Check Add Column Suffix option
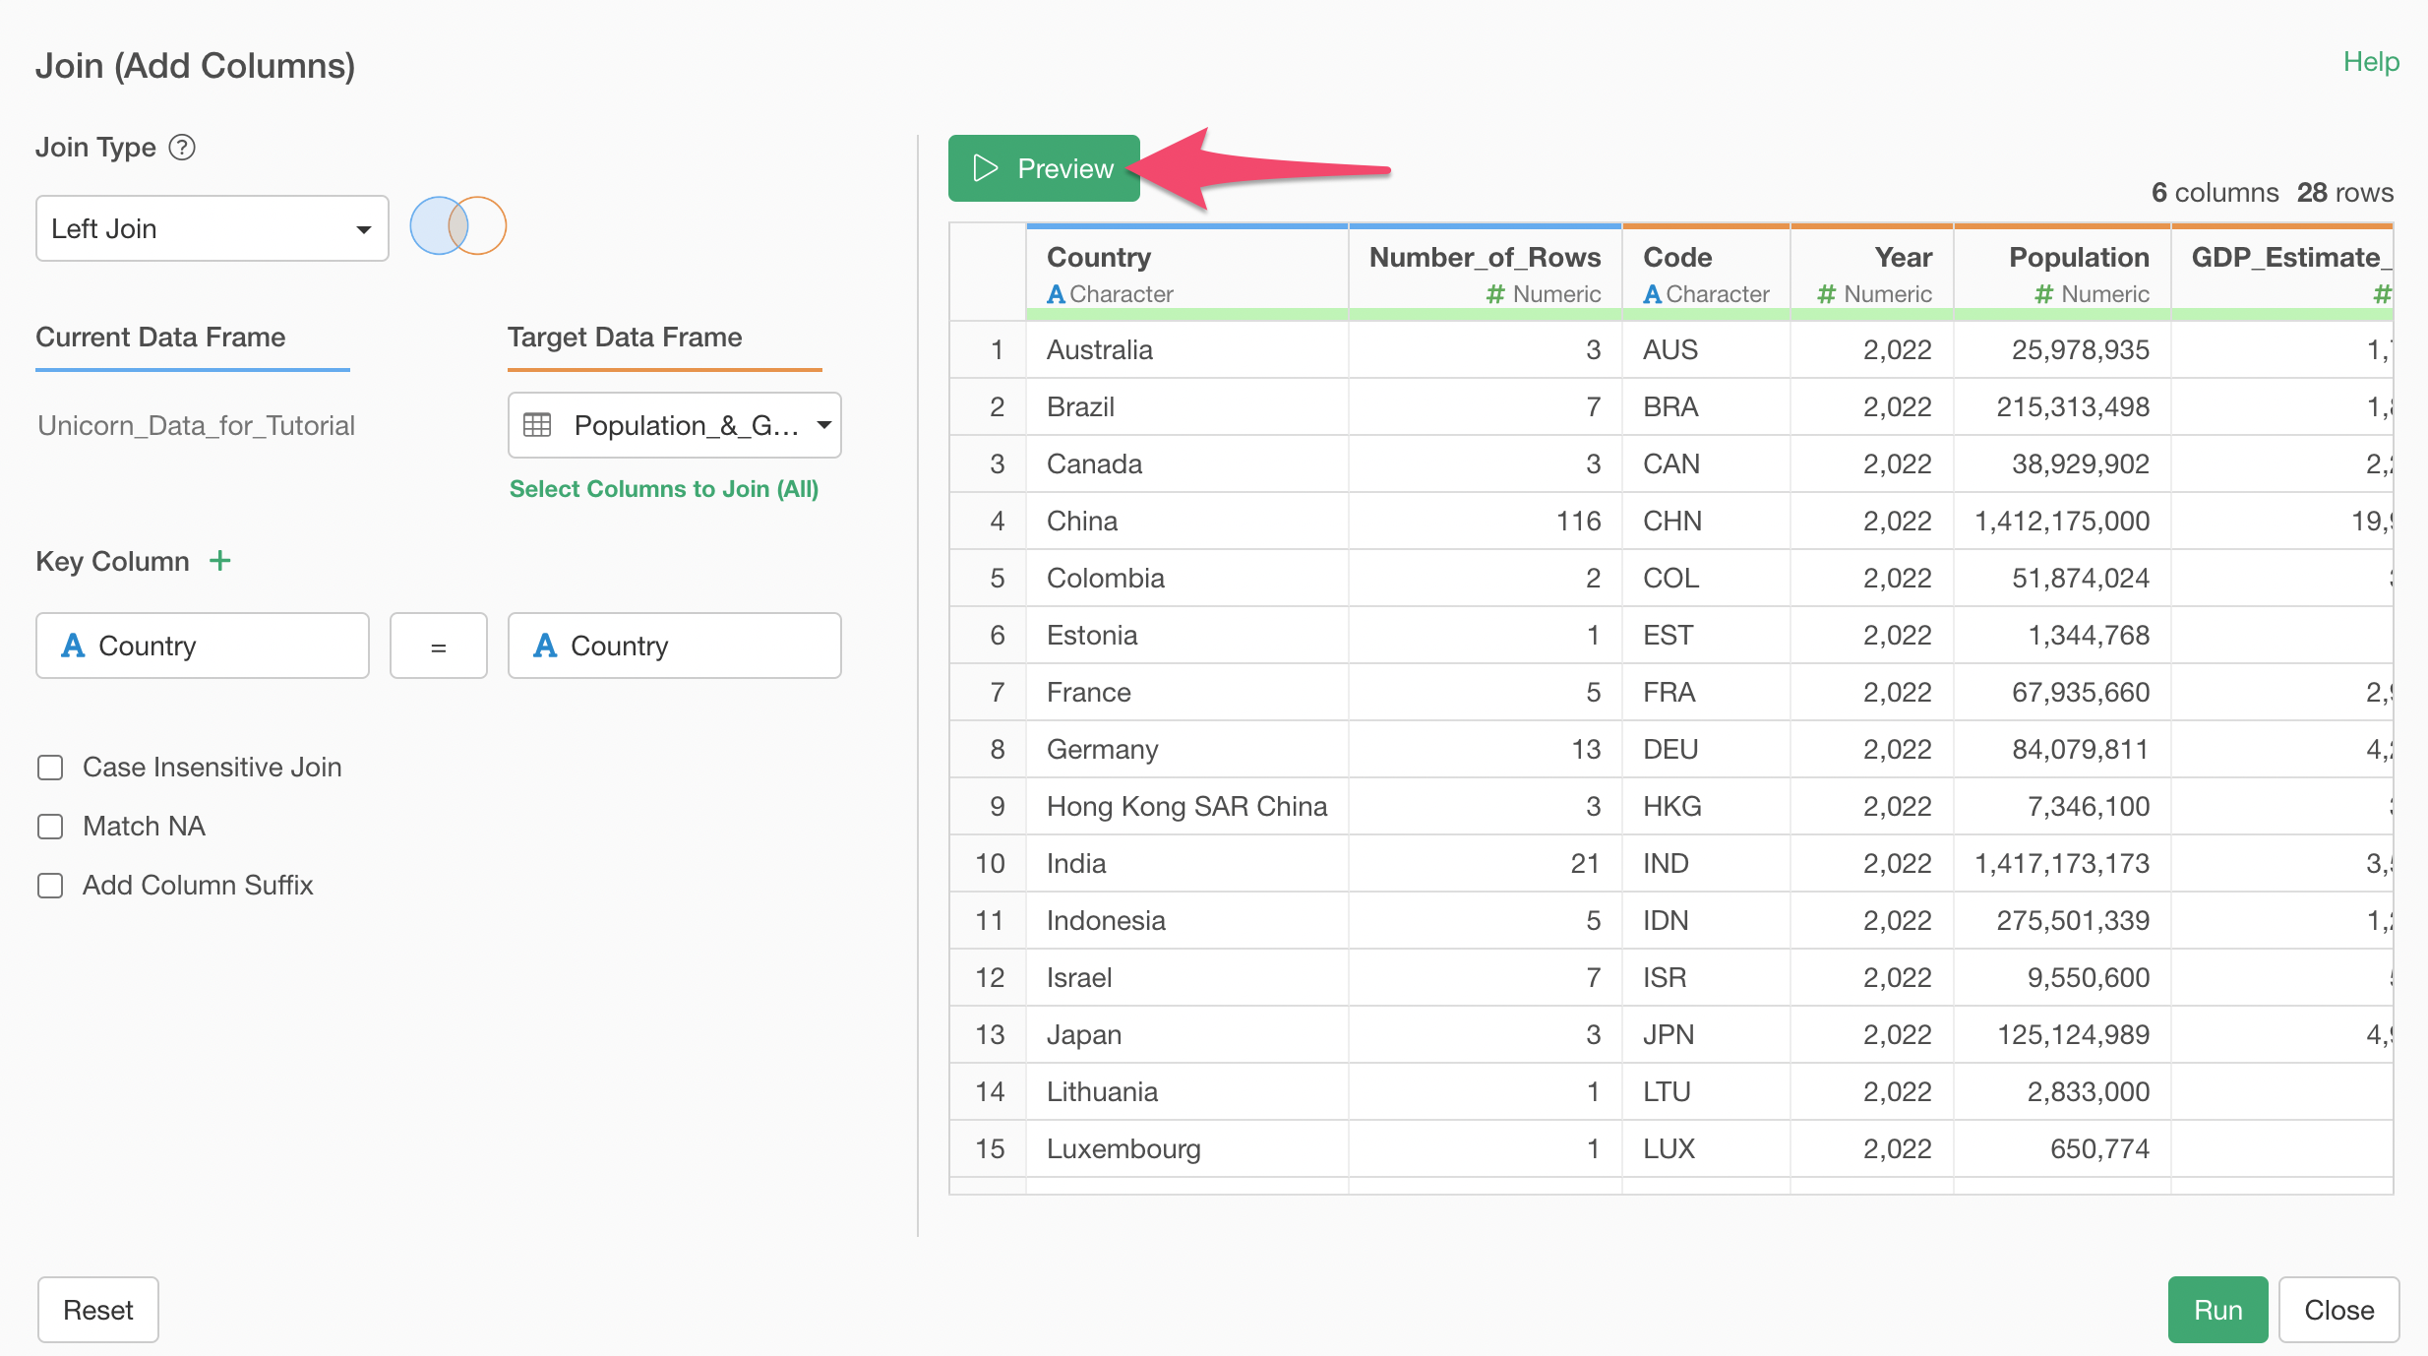 (50, 886)
